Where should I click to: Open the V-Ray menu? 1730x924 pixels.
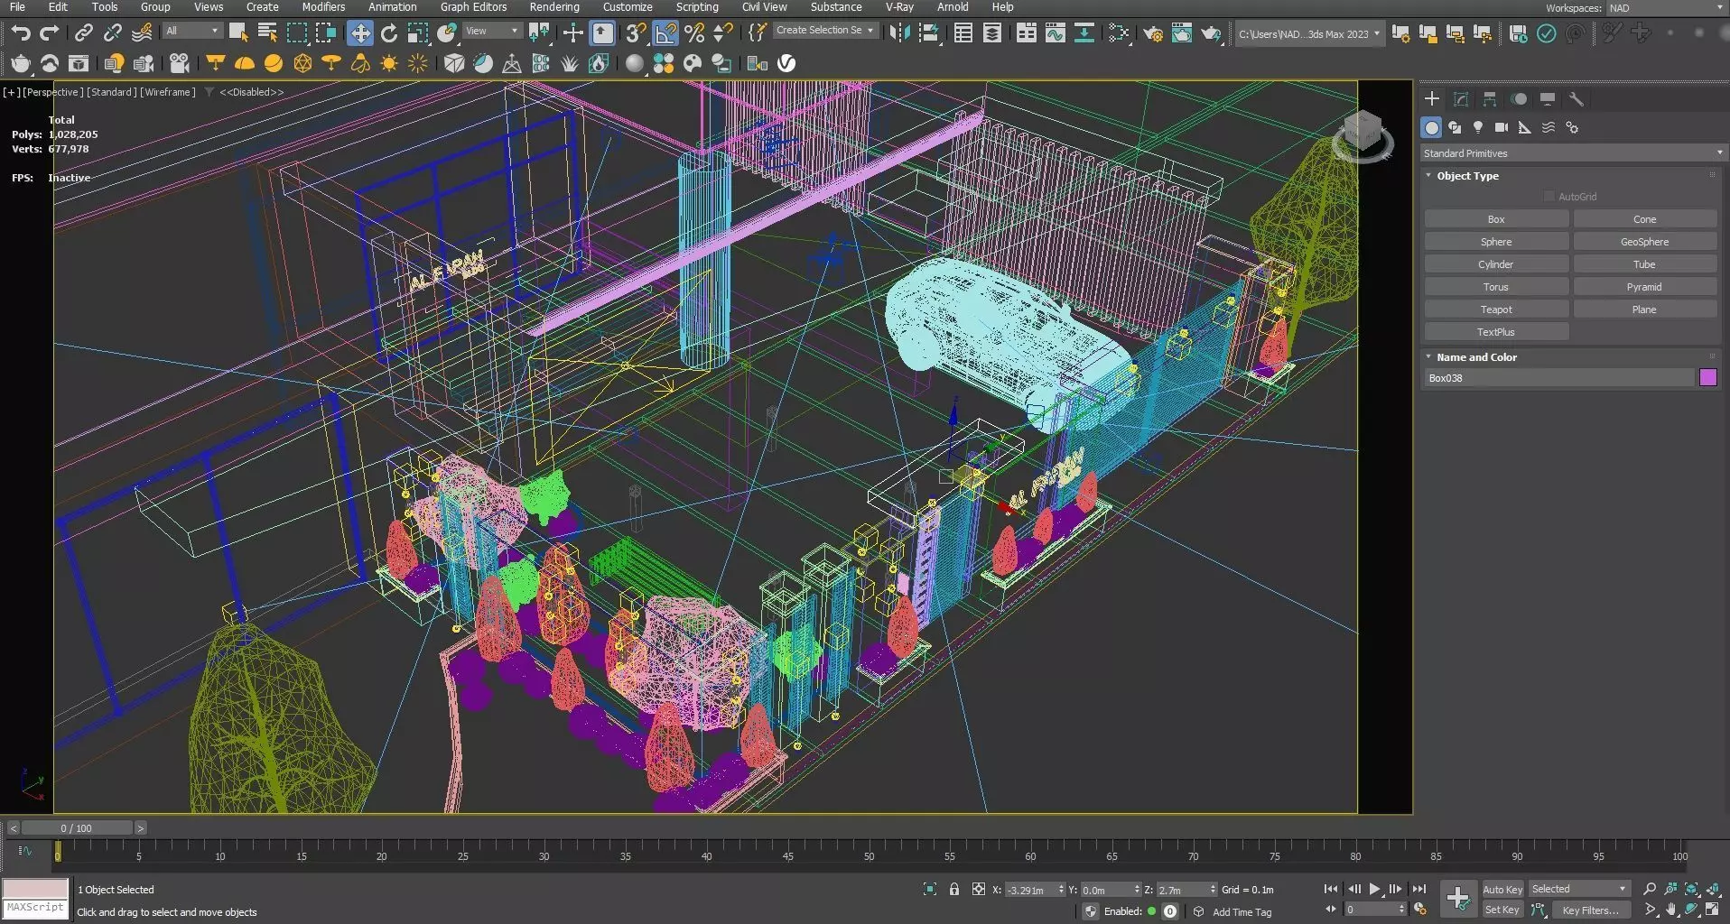(x=899, y=7)
